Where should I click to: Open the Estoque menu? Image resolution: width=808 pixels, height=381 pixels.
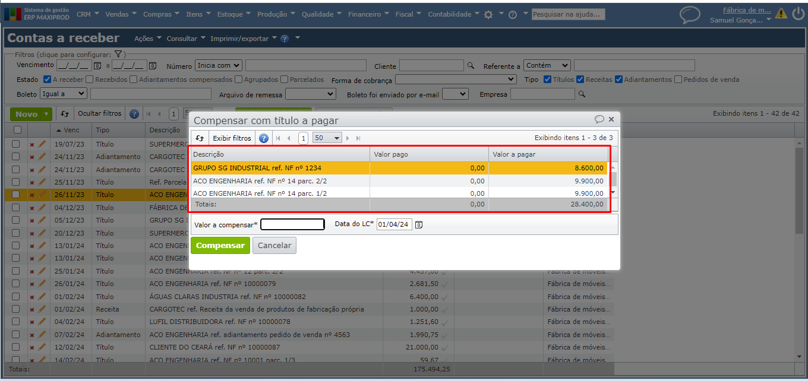click(x=233, y=14)
